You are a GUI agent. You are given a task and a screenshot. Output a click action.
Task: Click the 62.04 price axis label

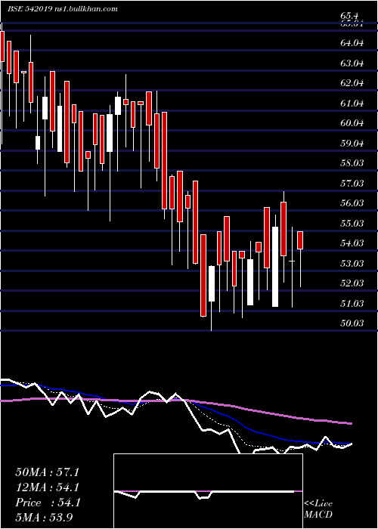352,83
